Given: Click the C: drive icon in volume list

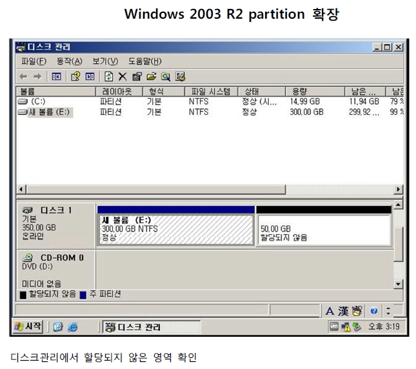Looking at the screenshot, I should (23, 101).
